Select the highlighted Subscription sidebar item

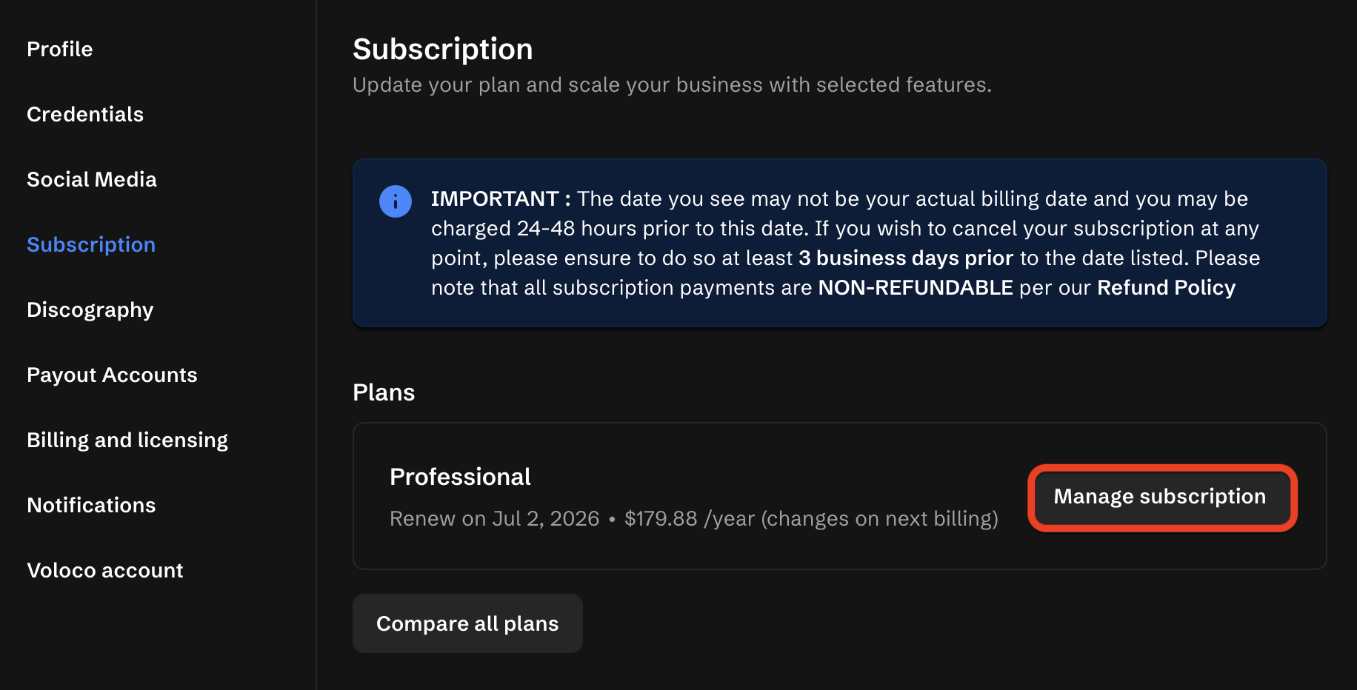click(x=91, y=245)
